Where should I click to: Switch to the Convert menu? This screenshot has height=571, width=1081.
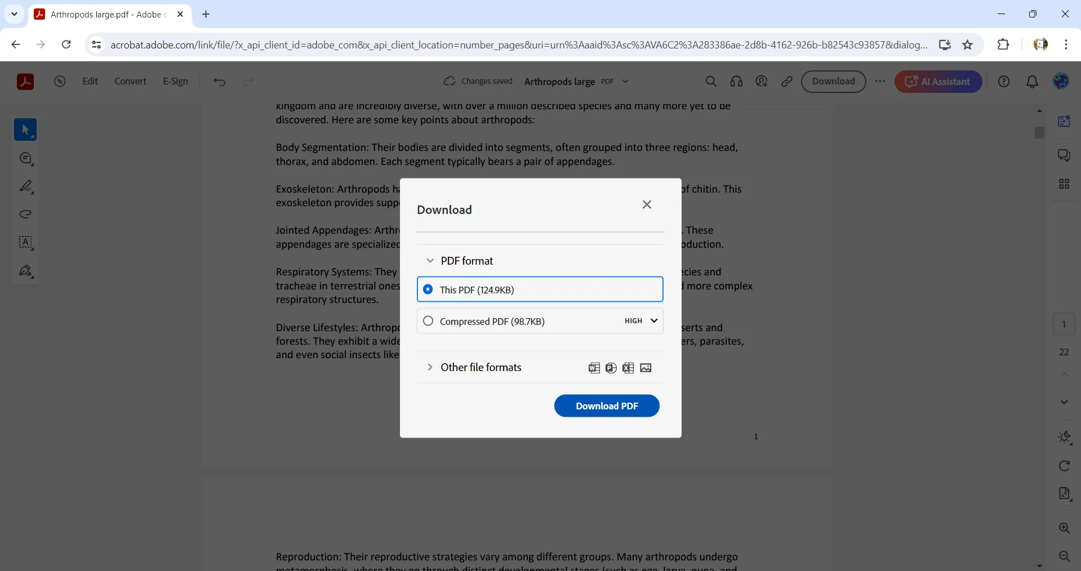(x=130, y=81)
